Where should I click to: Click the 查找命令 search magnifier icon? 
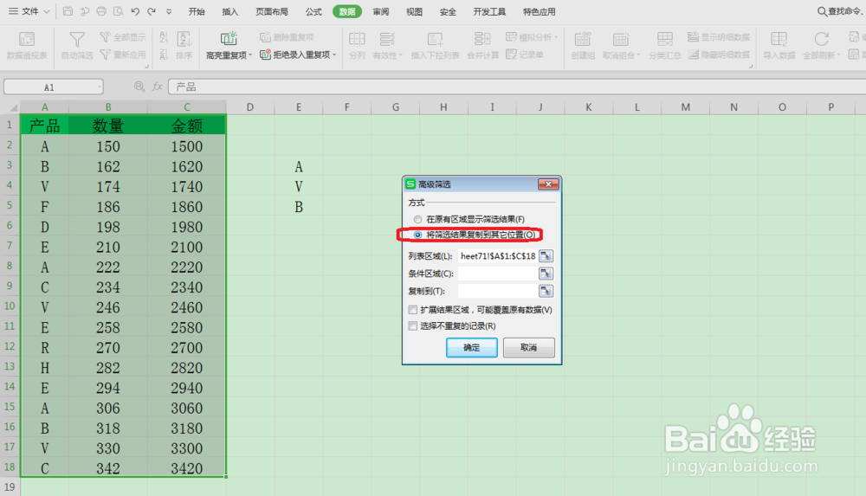coord(822,11)
